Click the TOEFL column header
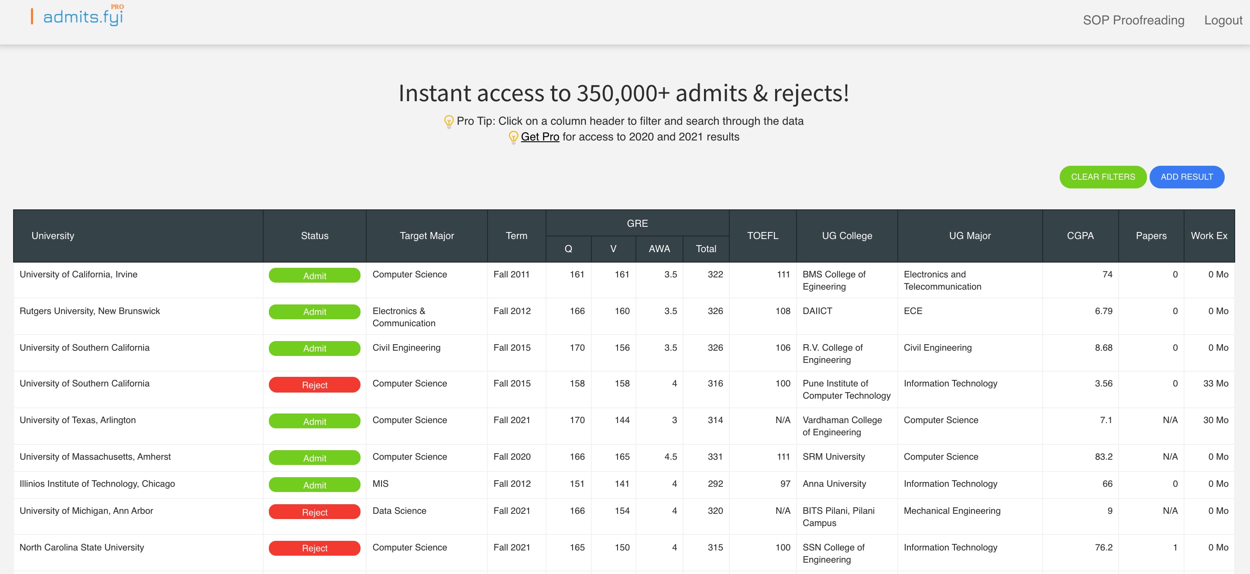Screen dimensions: 1250x574 [762, 236]
